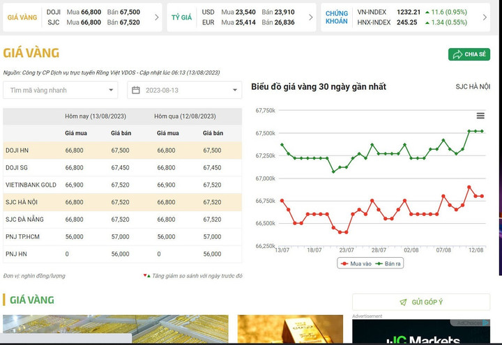
Task: Click the chevron on exchange rate ticker
Action: pyautogui.click(x=310, y=17)
